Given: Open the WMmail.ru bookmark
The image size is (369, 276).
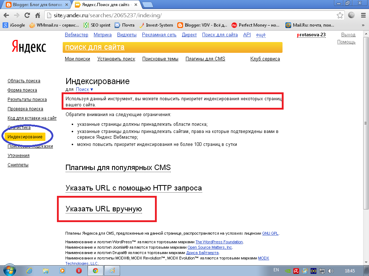Looking at the screenshot, I should (x=54, y=25).
